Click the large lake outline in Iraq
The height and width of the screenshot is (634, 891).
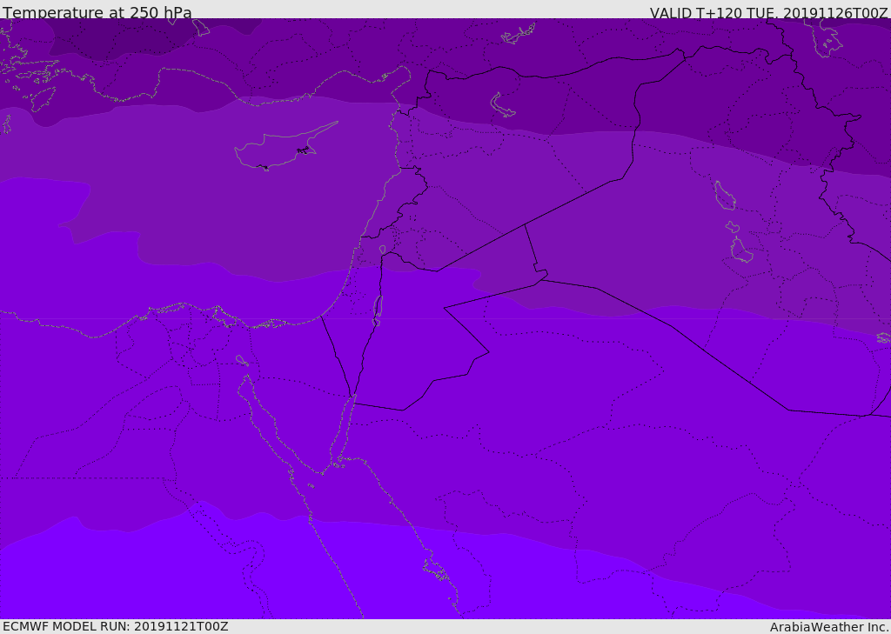click(x=725, y=196)
